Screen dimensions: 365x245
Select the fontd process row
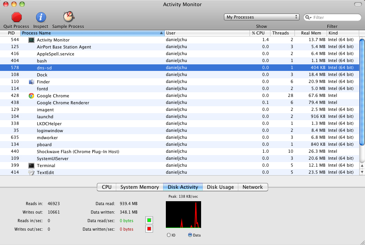pos(179,89)
